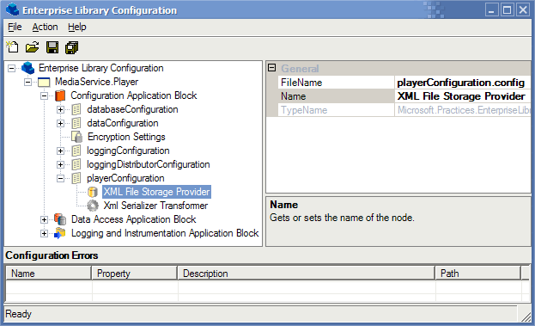Screen dimensions: 535x326
Task: Click the MediaService.Player application icon
Action: pos(44,82)
